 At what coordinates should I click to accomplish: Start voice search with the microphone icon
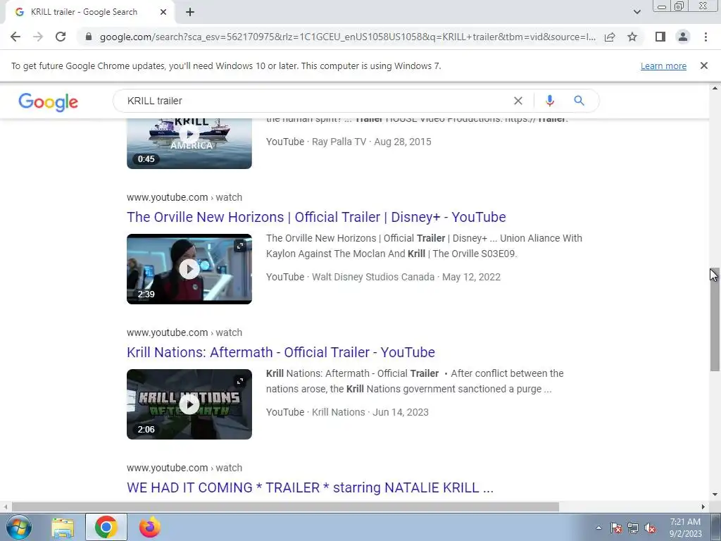point(549,101)
